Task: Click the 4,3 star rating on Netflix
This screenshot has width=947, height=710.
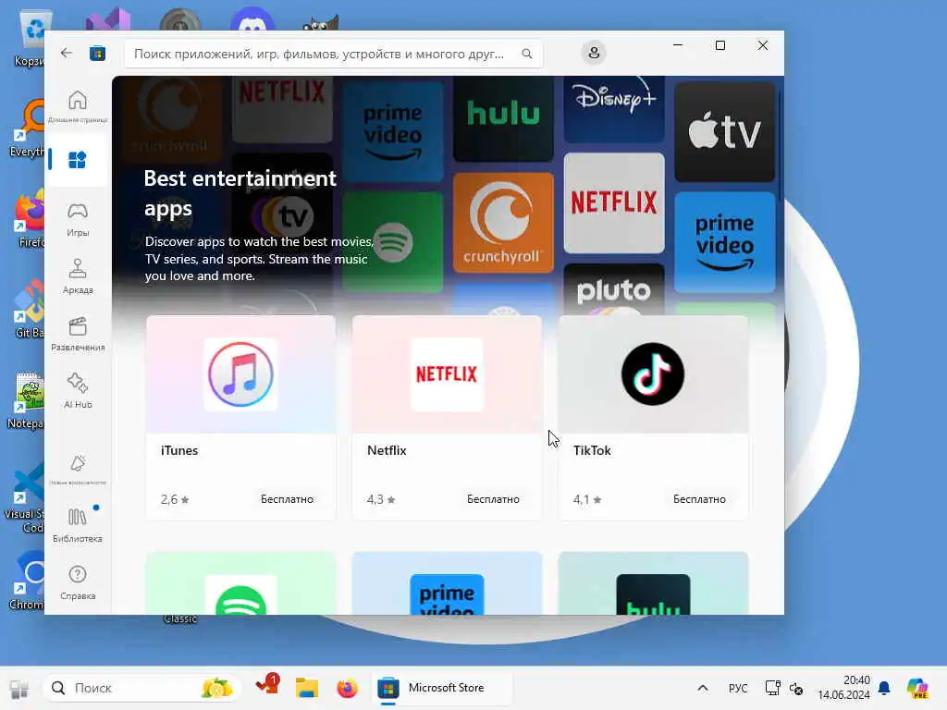Action: point(381,499)
